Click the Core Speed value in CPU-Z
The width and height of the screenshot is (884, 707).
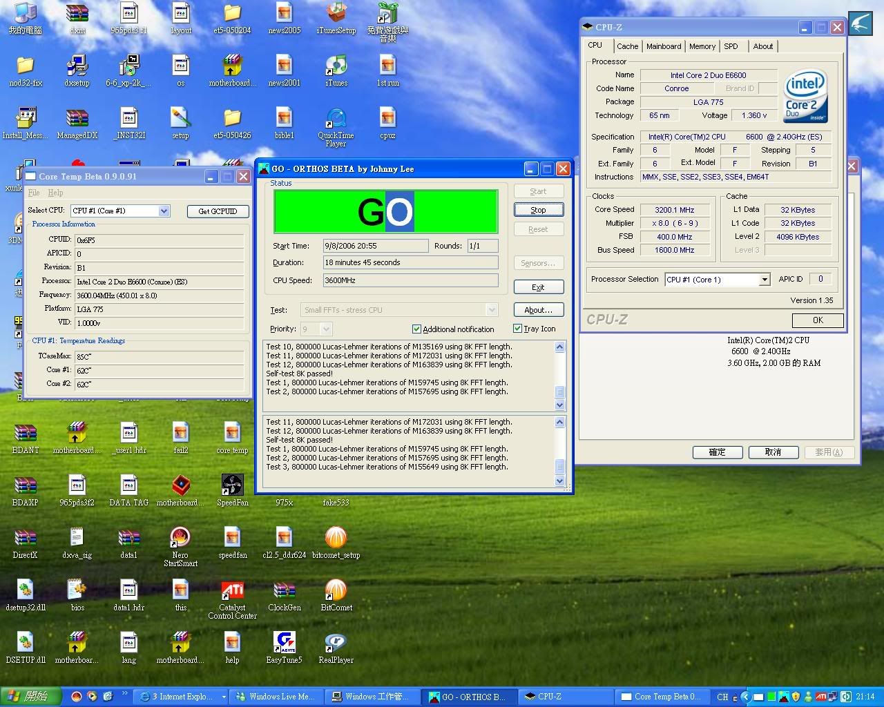pyautogui.click(x=675, y=210)
